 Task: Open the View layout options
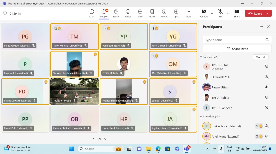click(140, 13)
